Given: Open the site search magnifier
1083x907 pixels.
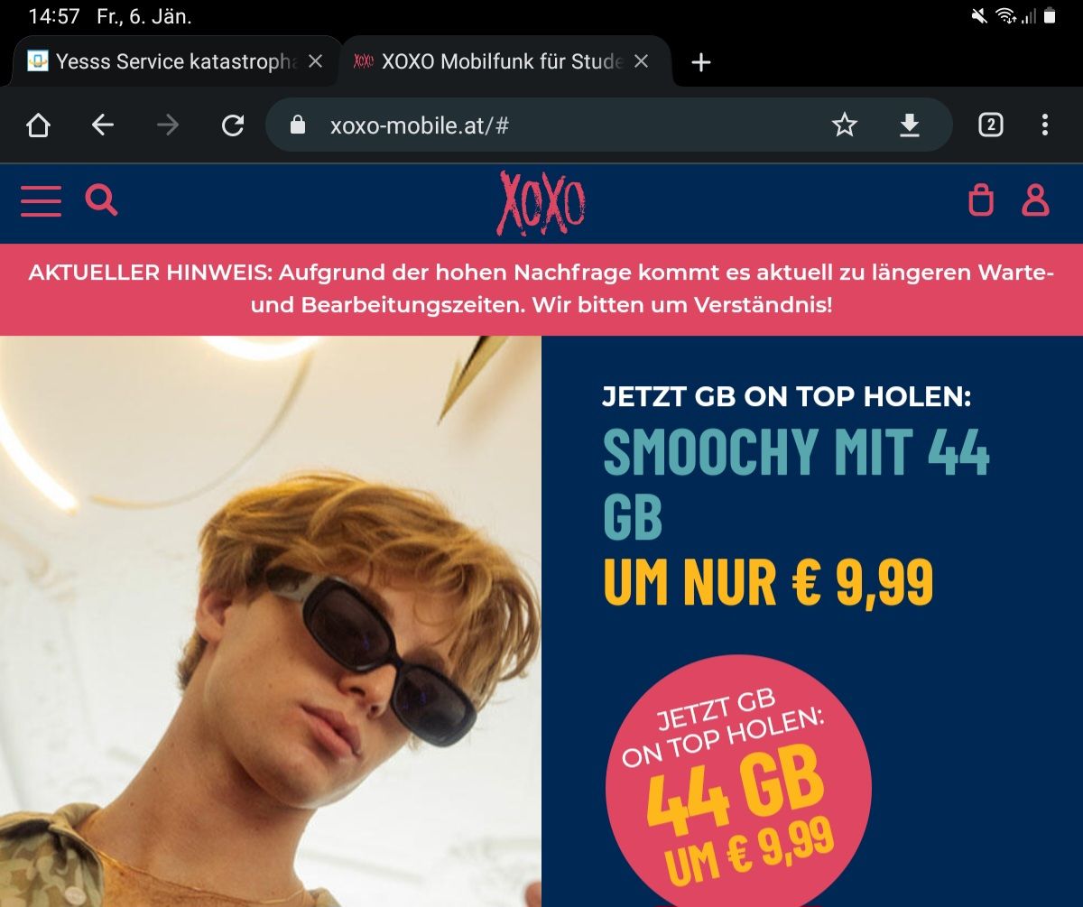Looking at the screenshot, I should coord(102,199).
